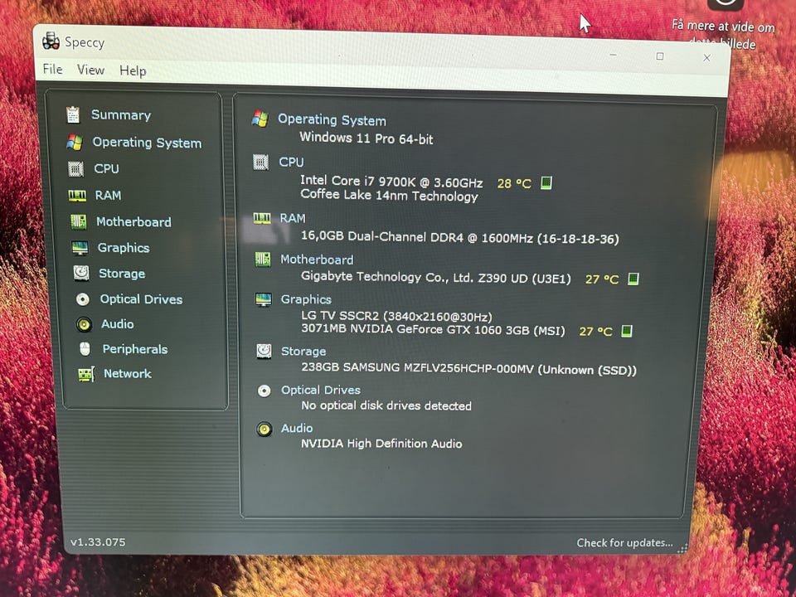This screenshot has height=597, width=796.
Task: Click the CPU heading link in summary
Action: 291,162
